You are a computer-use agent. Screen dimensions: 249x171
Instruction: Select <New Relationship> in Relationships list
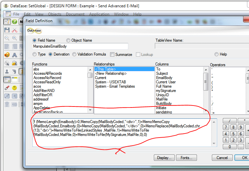[111, 73]
